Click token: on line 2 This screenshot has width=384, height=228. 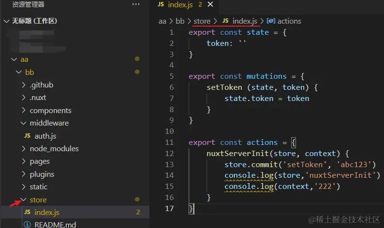pos(220,43)
